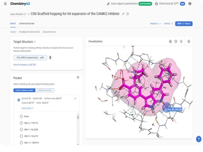Open Pocket settings gear icon
The width and height of the screenshot is (203, 152).
[78, 77]
